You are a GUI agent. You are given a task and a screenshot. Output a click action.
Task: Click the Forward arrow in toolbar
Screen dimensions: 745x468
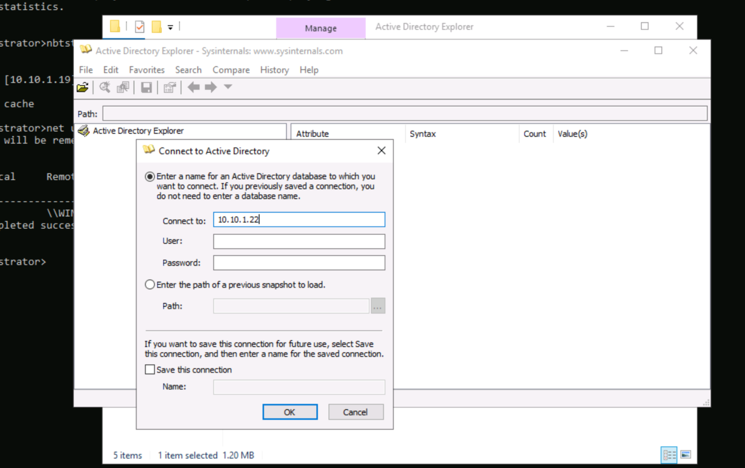point(211,87)
